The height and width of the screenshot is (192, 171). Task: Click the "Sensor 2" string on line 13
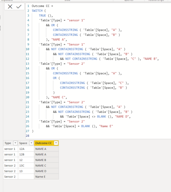point(76,64)
